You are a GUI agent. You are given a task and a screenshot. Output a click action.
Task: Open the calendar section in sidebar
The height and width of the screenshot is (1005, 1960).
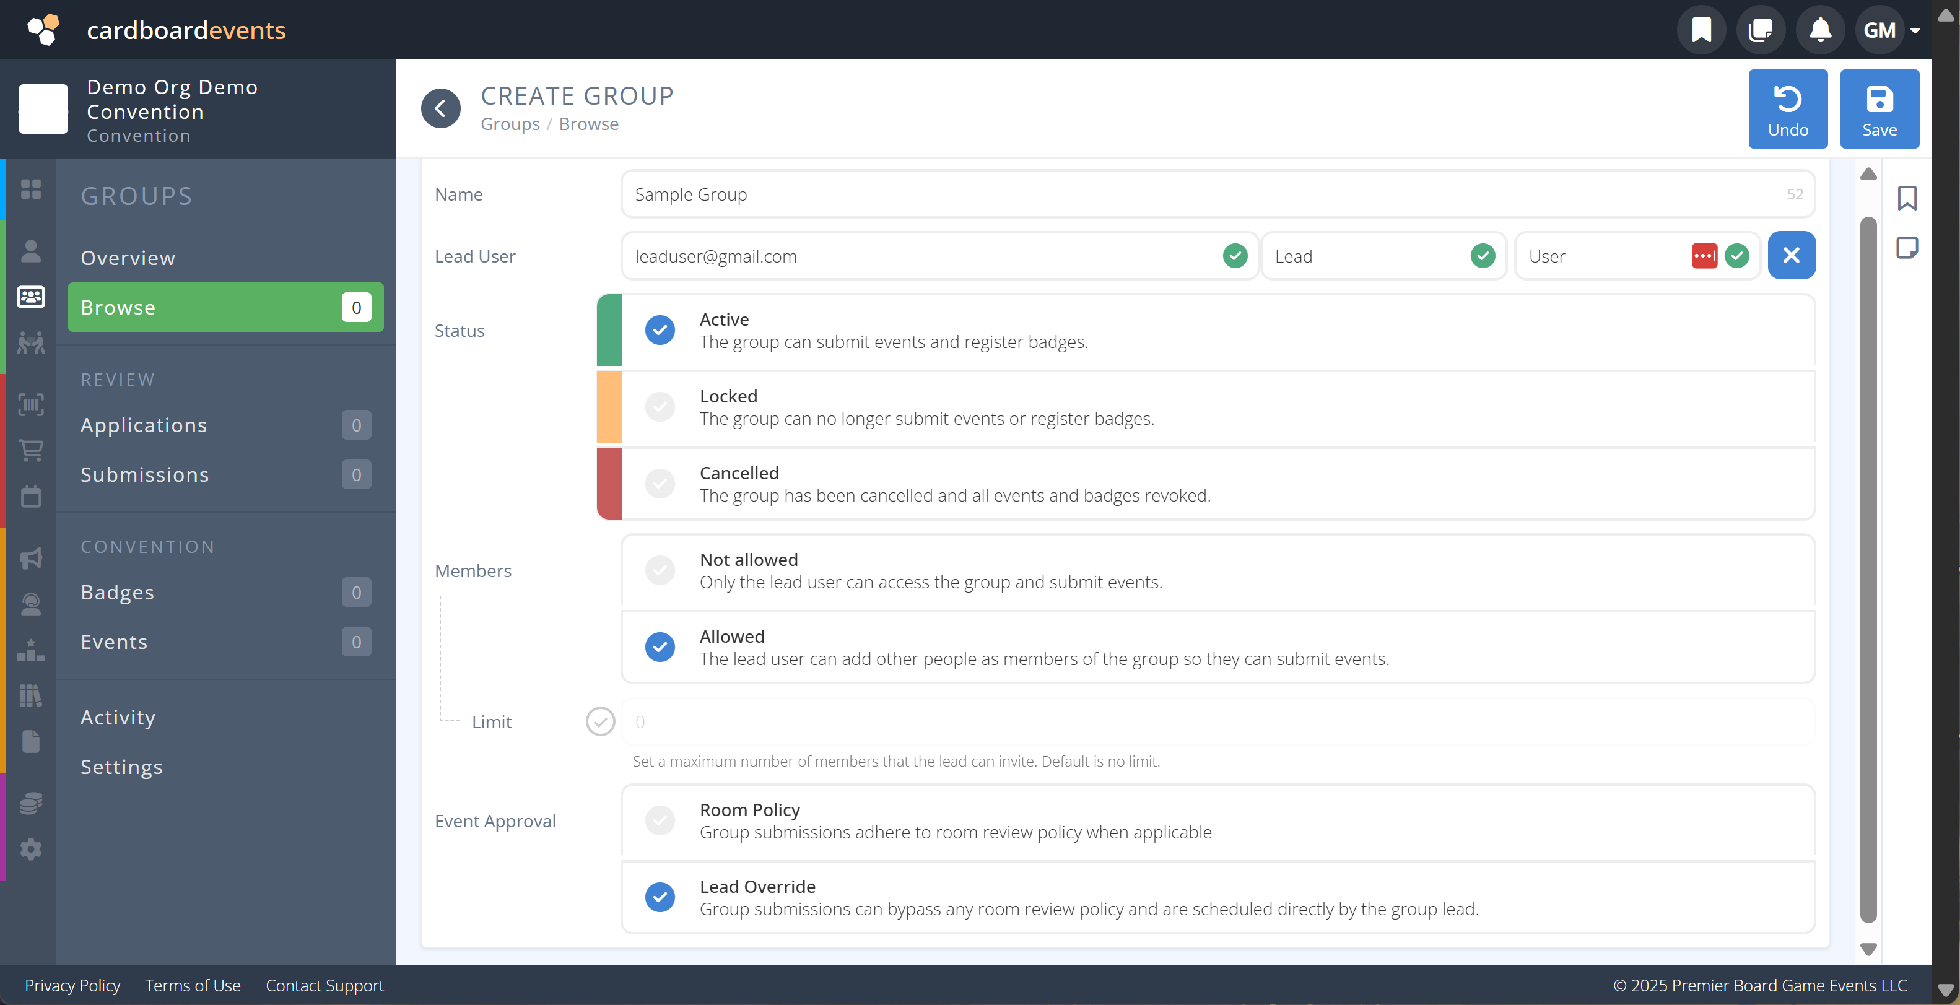pyautogui.click(x=30, y=497)
